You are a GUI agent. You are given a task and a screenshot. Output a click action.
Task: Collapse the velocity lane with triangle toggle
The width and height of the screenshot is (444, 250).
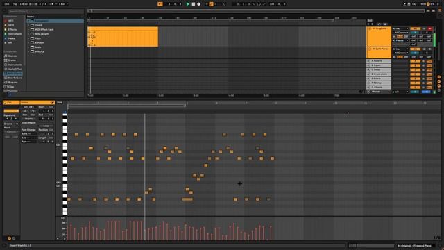58,238
